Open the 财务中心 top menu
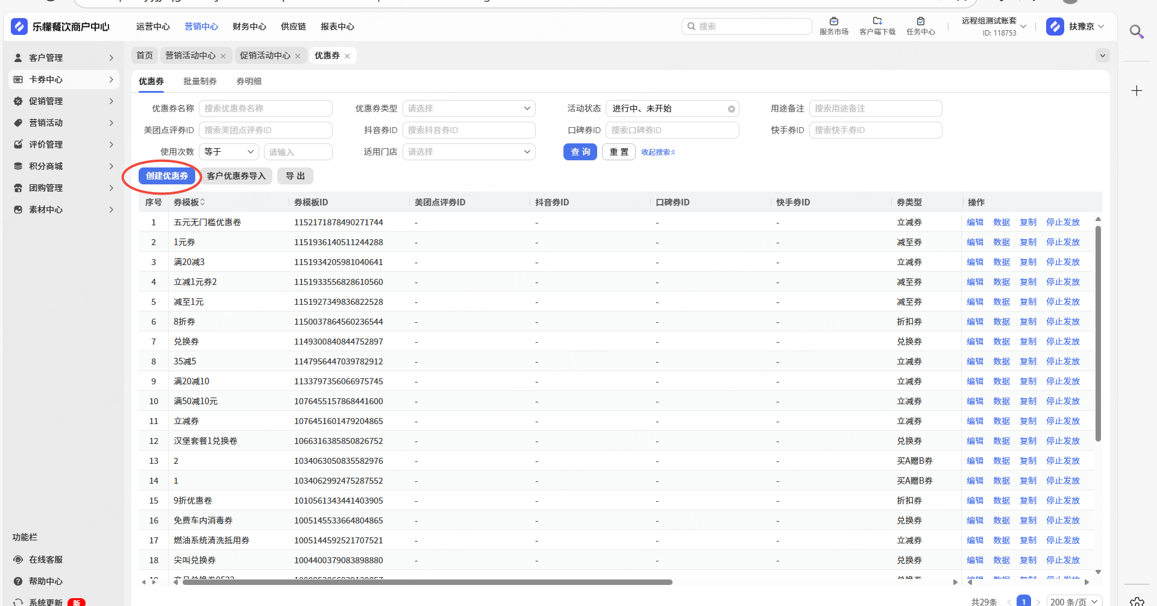The width and height of the screenshot is (1157, 606). (249, 27)
